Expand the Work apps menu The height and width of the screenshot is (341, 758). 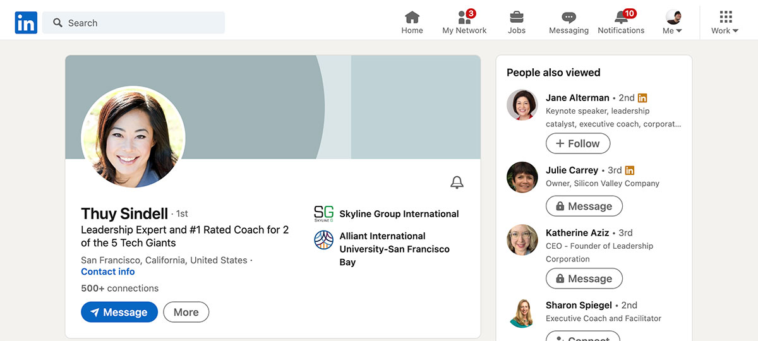pos(725,23)
